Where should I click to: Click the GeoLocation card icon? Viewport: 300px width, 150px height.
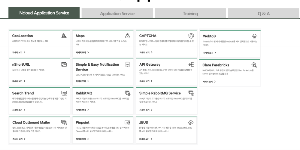coord(64,36)
